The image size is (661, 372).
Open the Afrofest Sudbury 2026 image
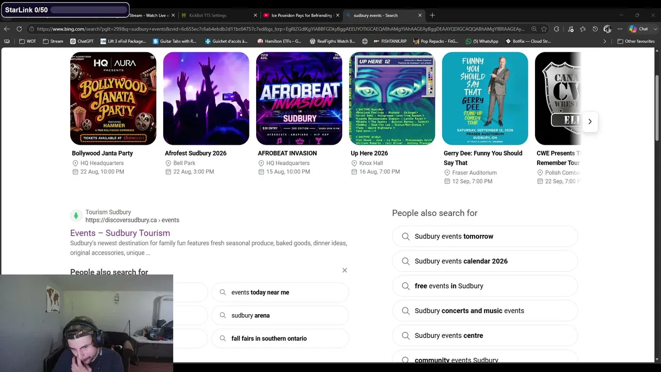coord(206,98)
